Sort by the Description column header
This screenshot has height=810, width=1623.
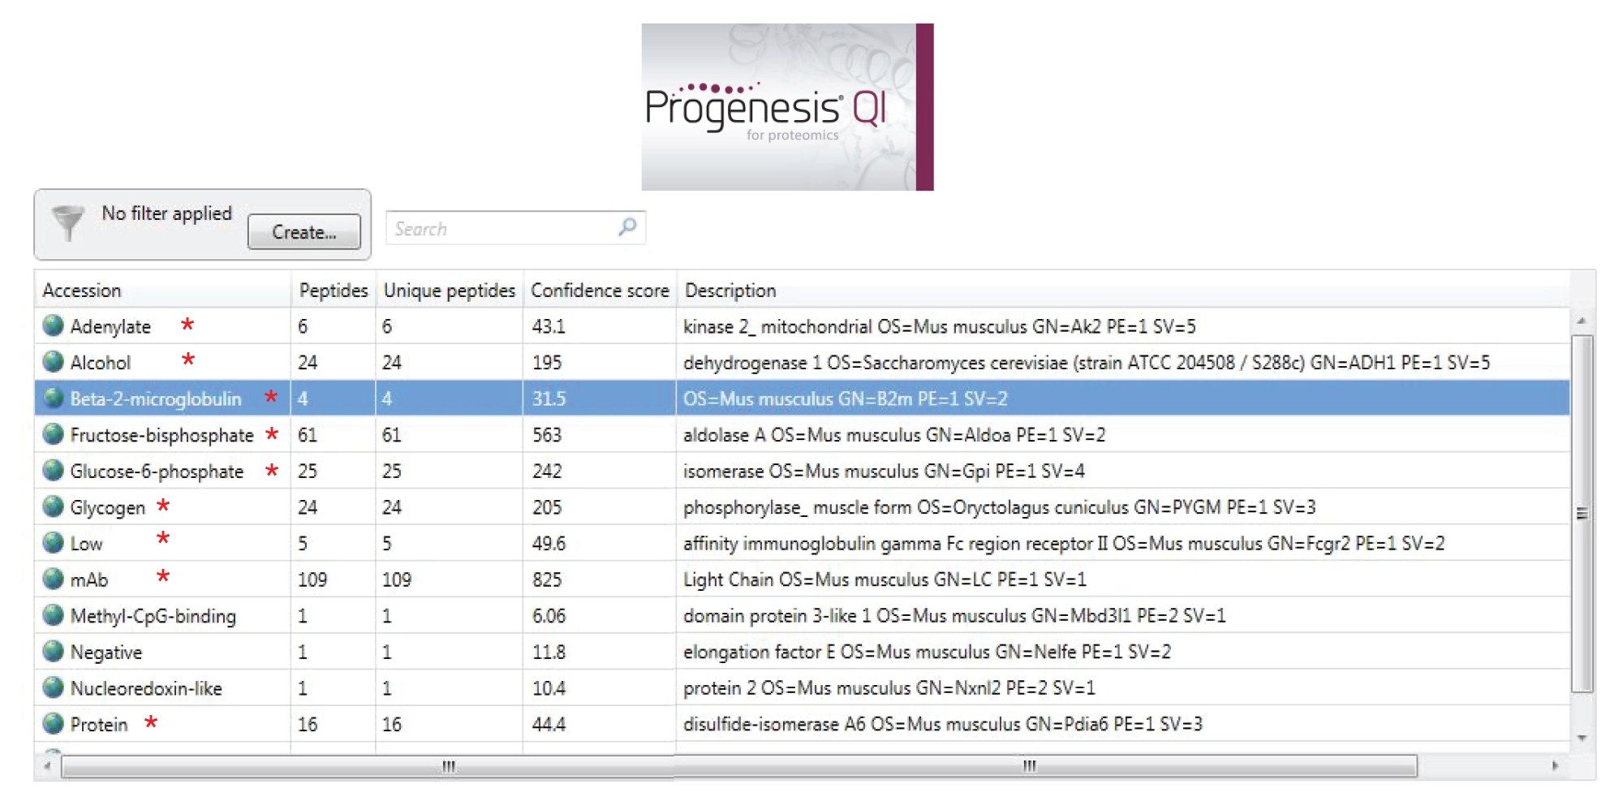point(1123,290)
